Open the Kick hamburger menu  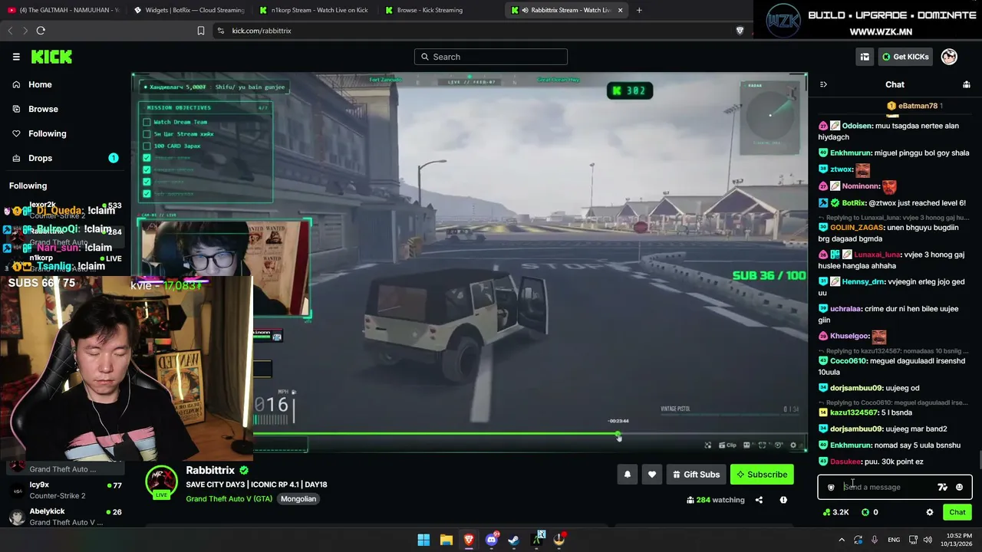tap(16, 57)
